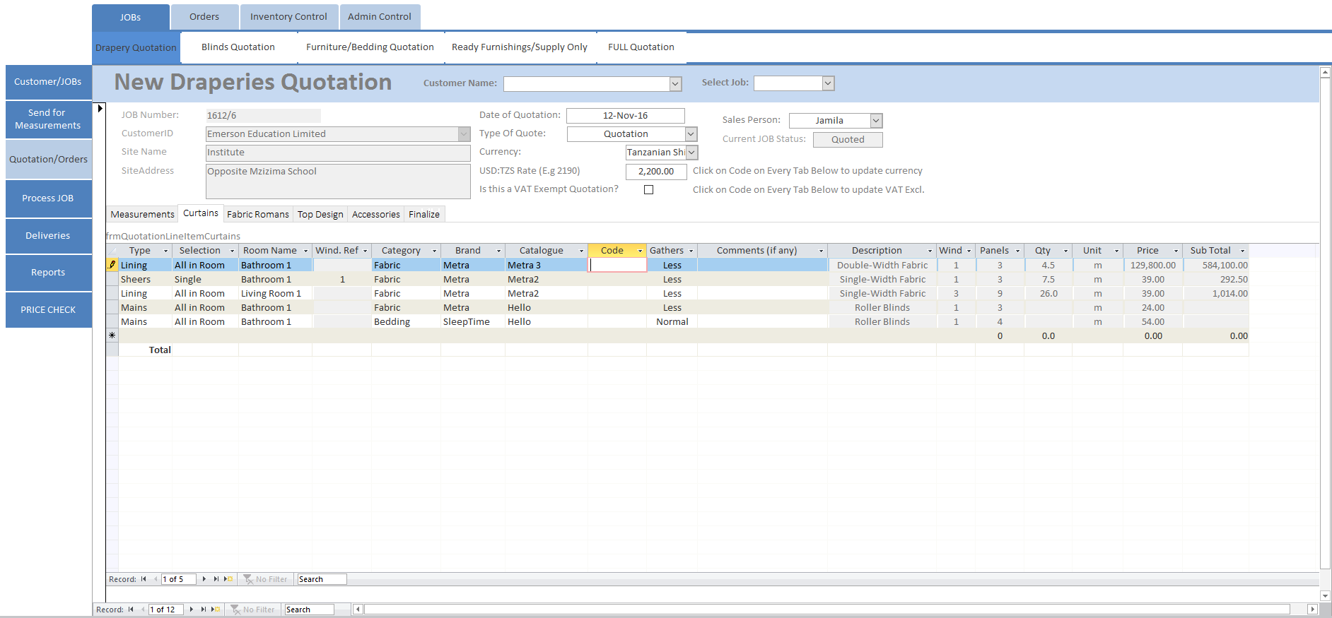
Task: Add new blank record in the 5-record navigator
Action: (228, 579)
